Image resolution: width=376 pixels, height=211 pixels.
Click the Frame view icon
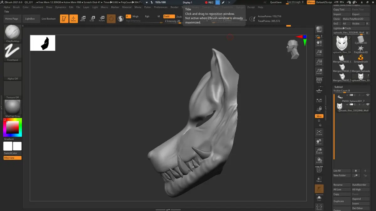(x=319, y=132)
